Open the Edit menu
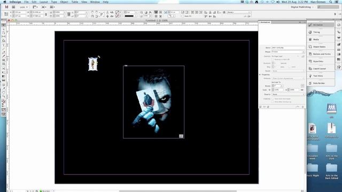The image size is (342, 192). pos(34,2)
